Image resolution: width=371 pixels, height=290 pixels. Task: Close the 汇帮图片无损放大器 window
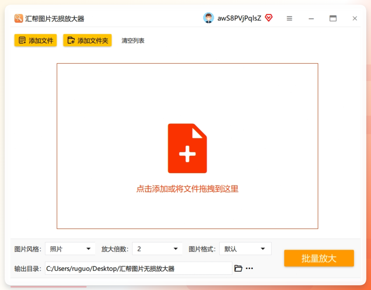click(x=355, y=18)
